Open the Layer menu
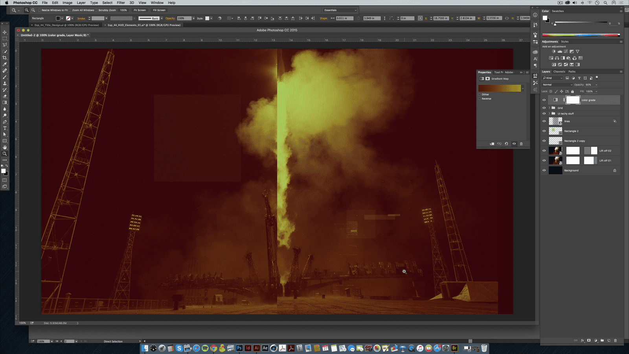Viewport: 629px width, 354px height. click(x=81, y=3)
